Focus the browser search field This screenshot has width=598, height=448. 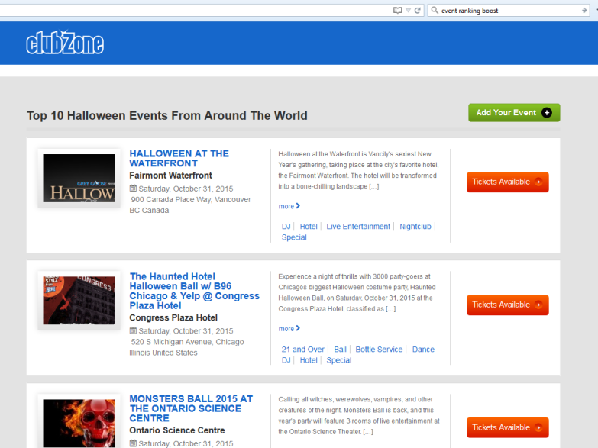(509, 11)
